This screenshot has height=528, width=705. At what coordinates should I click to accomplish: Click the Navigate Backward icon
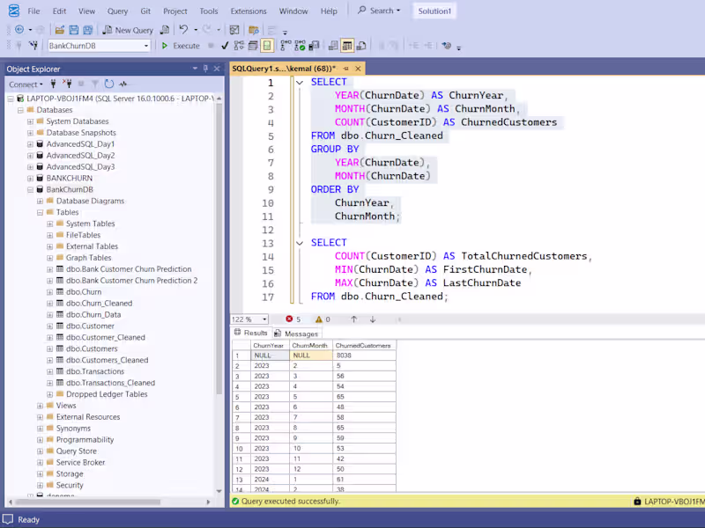(19, 30)
